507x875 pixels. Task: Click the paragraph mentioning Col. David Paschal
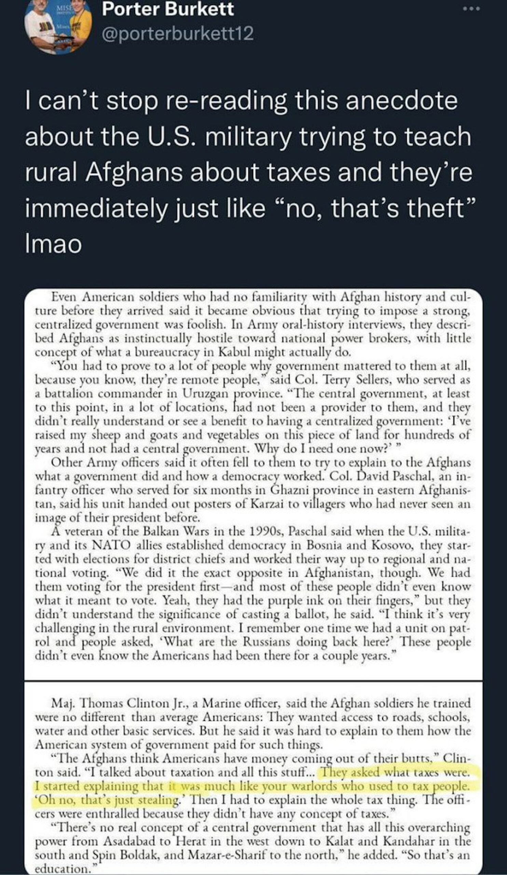pos(252,490)
